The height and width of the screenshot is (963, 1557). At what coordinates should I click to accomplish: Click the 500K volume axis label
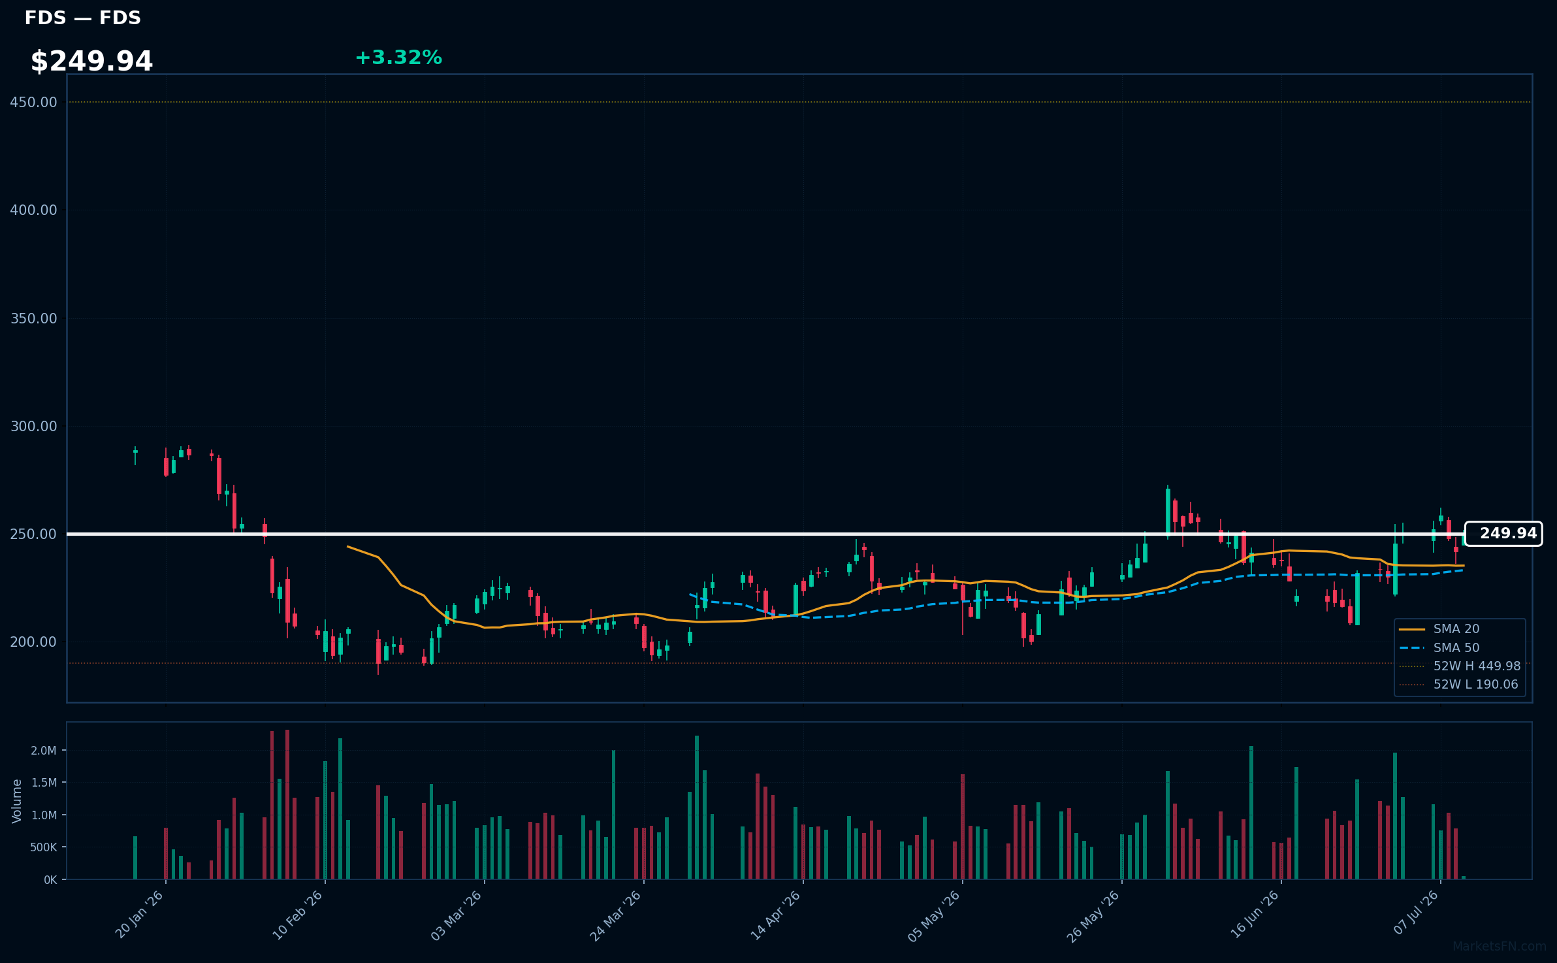click(44, 847)
